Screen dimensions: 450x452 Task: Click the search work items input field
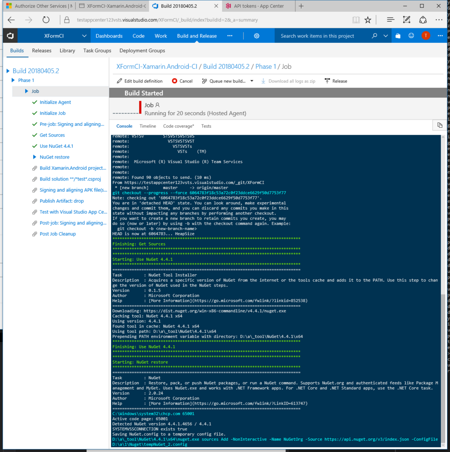(x=323, y=36)
